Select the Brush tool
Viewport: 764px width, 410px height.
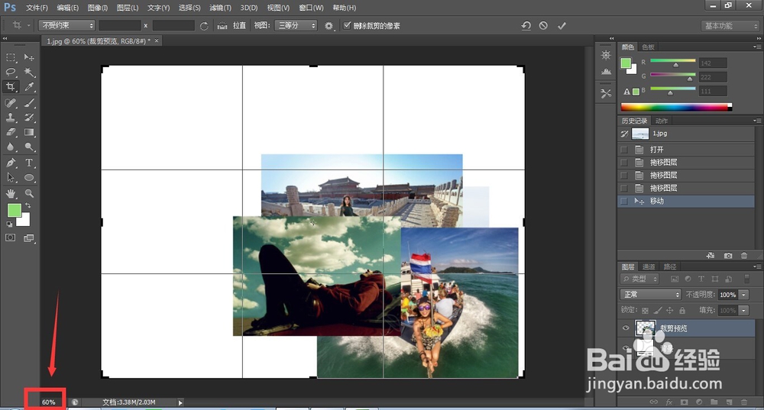[x=29, y=103]
